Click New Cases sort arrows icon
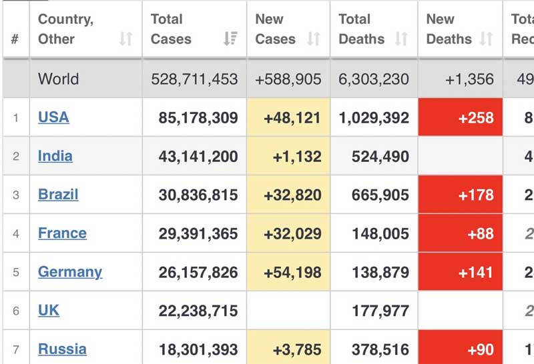 (314, 39)
